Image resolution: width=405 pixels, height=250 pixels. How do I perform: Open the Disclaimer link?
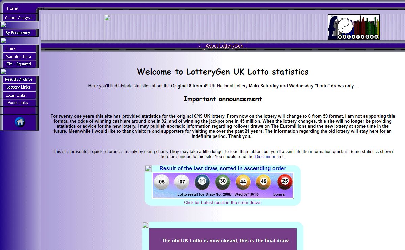click(x=265, y=157)
